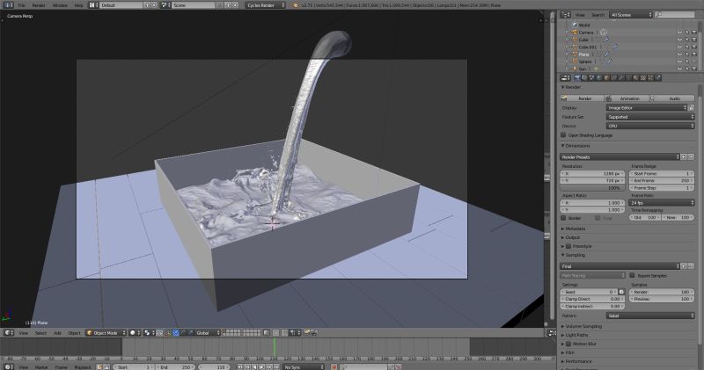This screenshot has width=704, height=370.
Task: Enable the Freestyle checkbox
Action: coord(568,246)
